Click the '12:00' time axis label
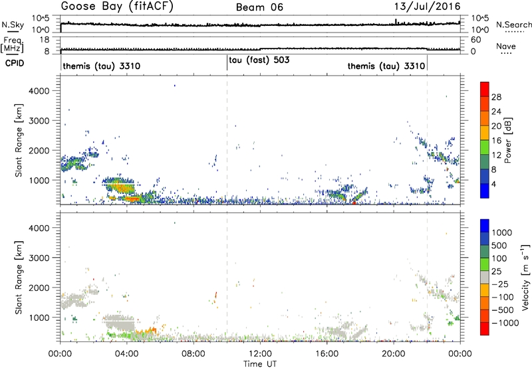 pyautogui.click(x=260, y=354)
